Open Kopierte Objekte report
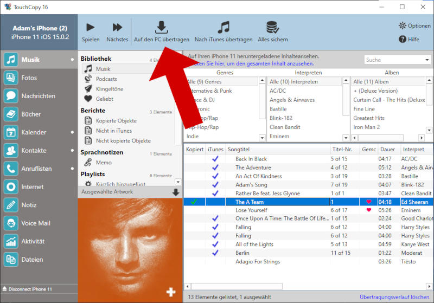434x303 pixels. 116,121
